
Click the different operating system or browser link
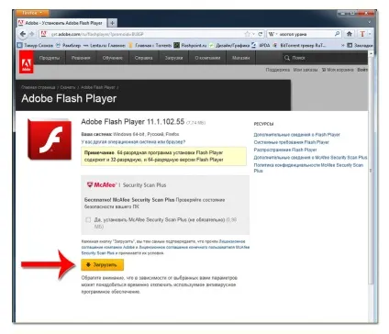click(133, 142)
